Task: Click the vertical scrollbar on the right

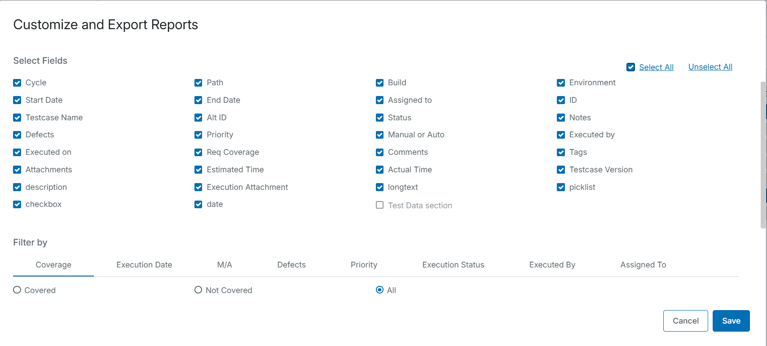Action: pyautogui.click(x=763, y=155)
